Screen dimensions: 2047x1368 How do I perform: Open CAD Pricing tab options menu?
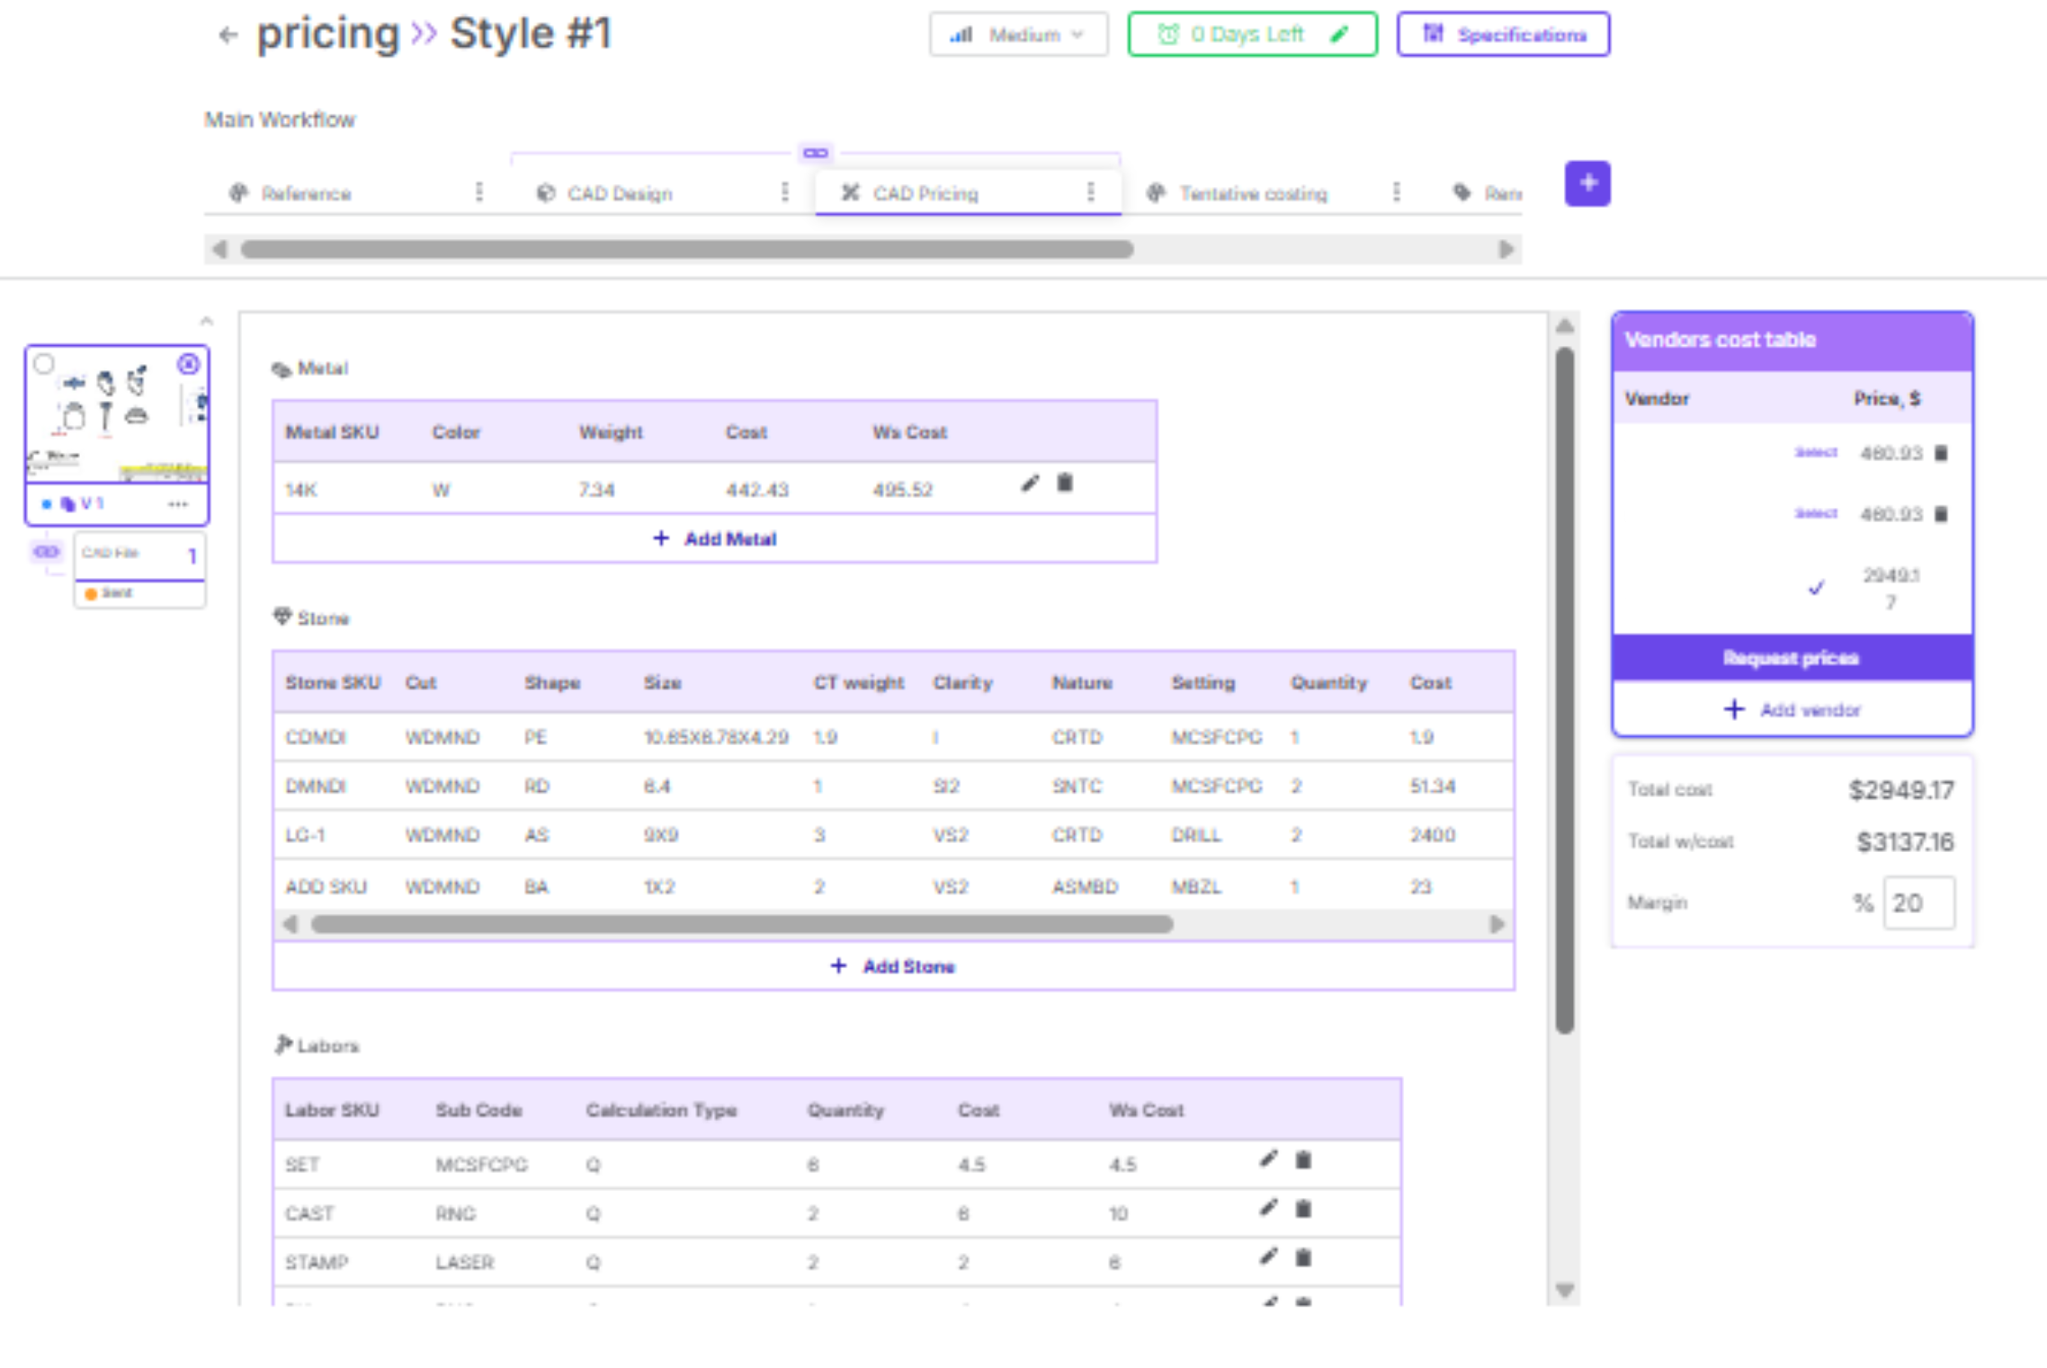coord(1091,192)
